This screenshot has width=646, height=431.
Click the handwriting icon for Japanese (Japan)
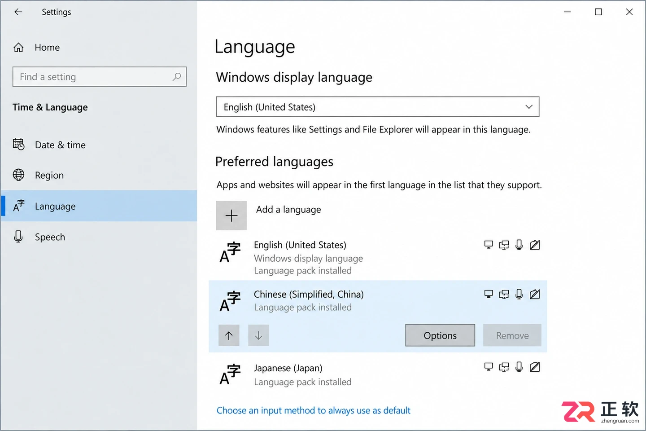pyautogui.click(x=535, y=367)
